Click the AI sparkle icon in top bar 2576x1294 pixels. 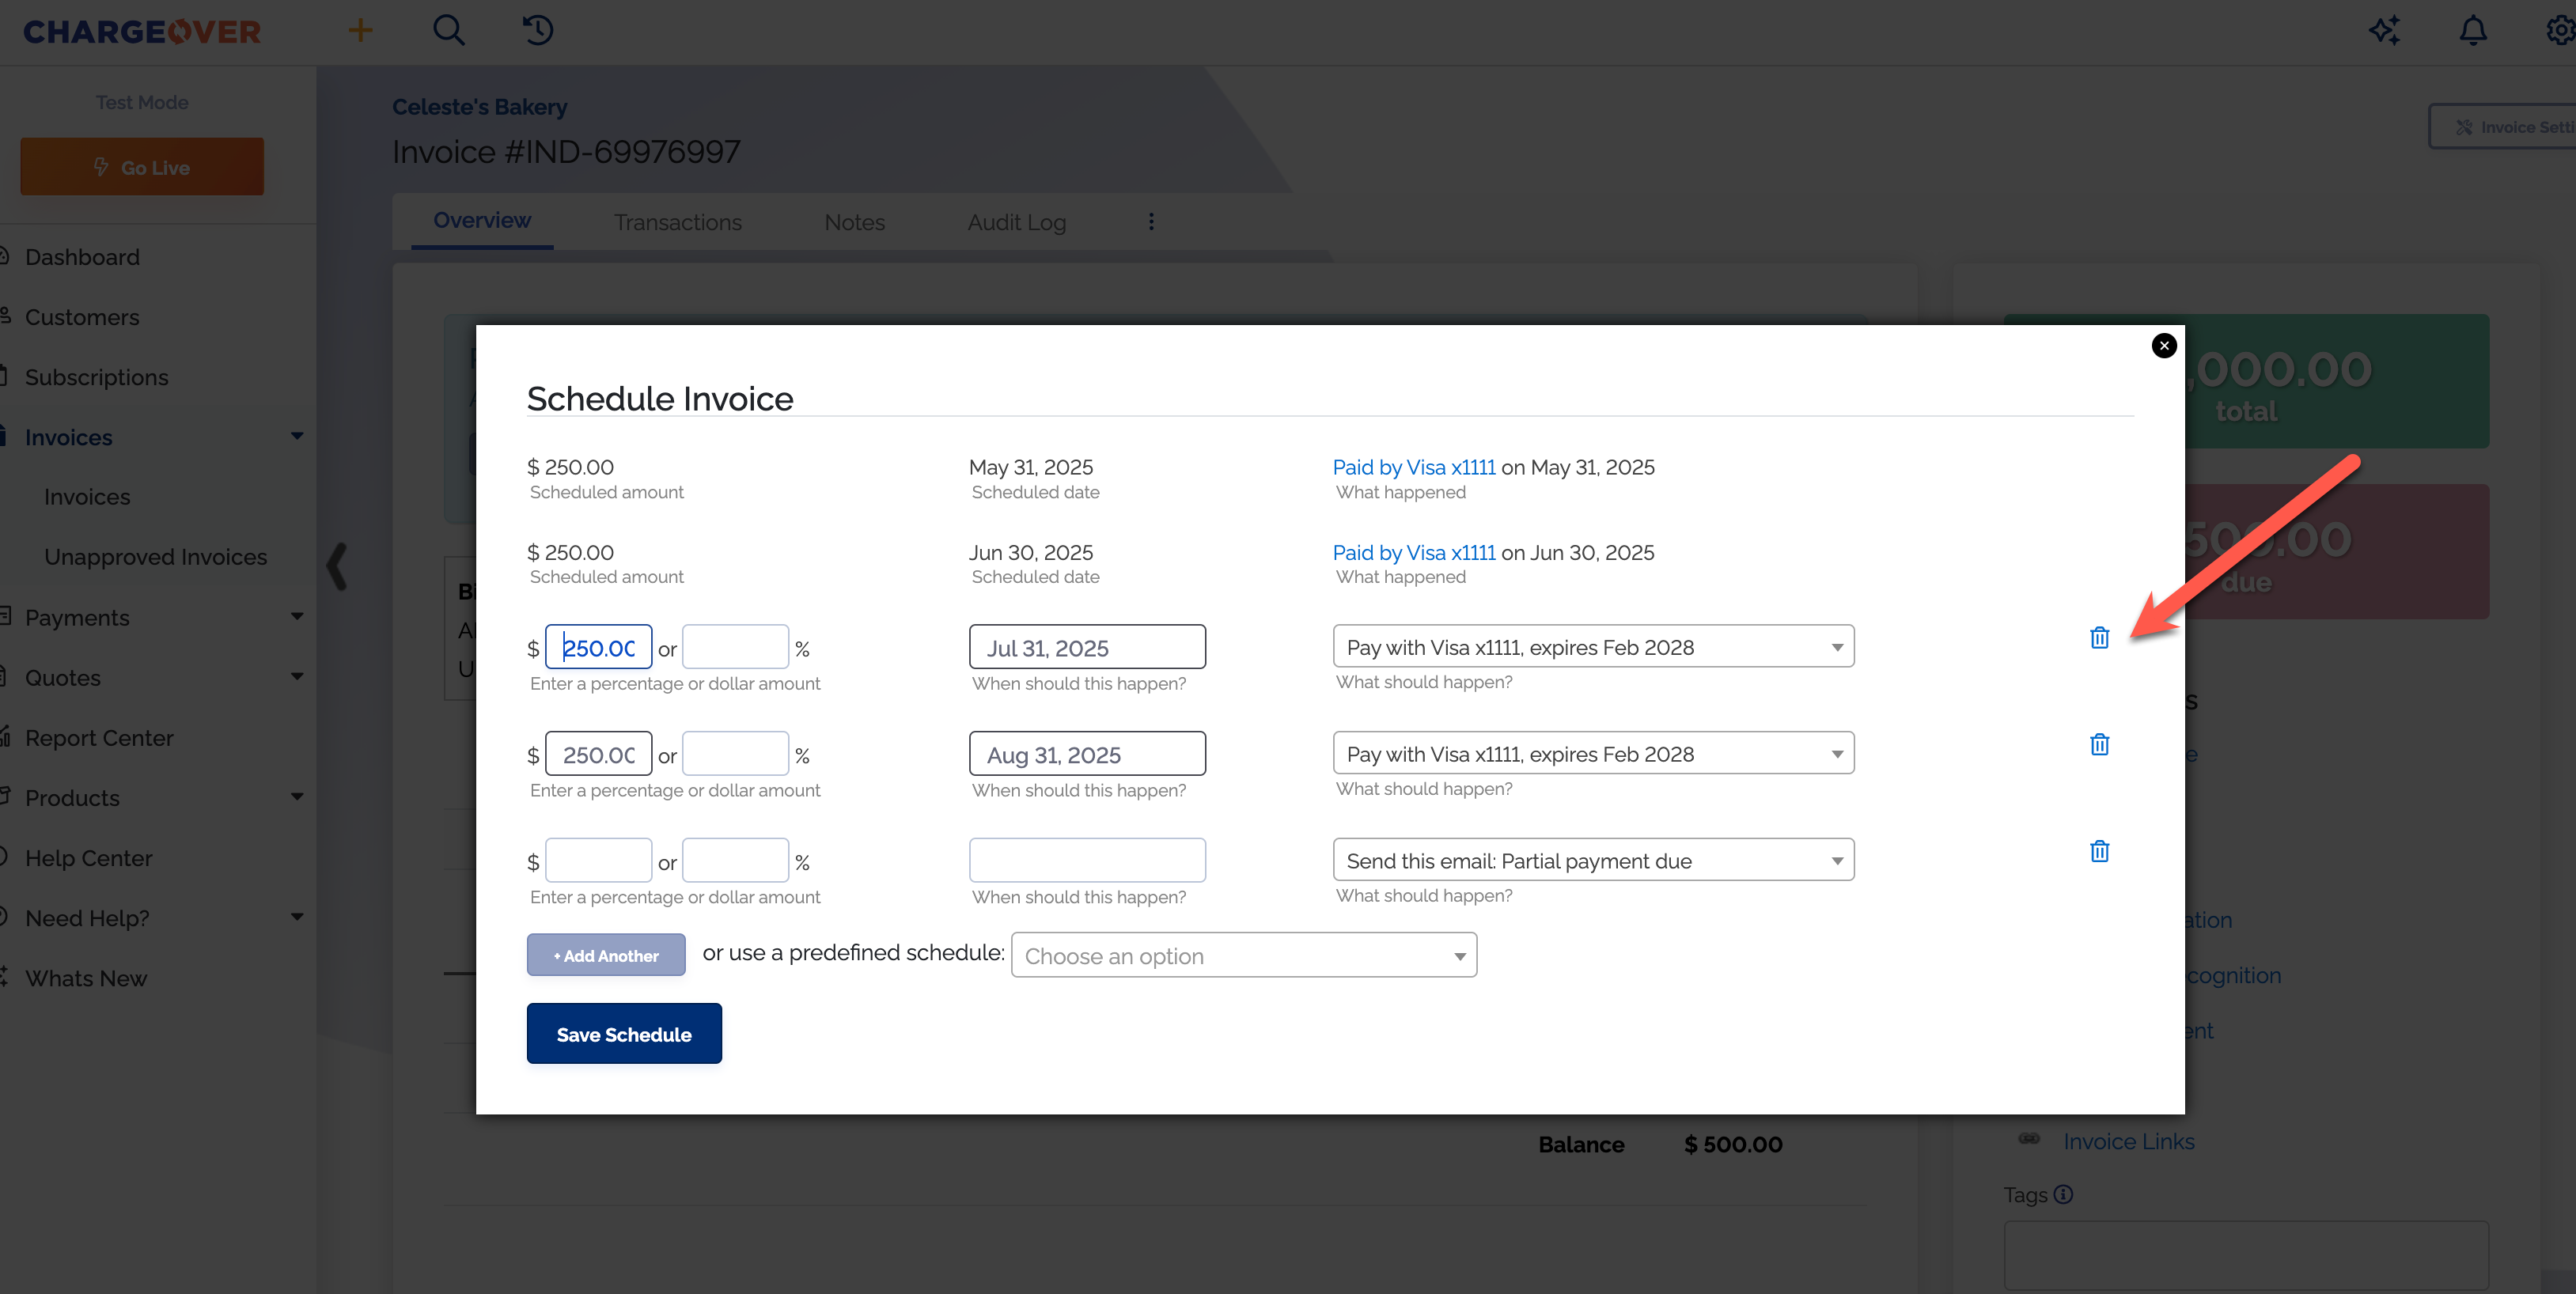click(2385, 31)
